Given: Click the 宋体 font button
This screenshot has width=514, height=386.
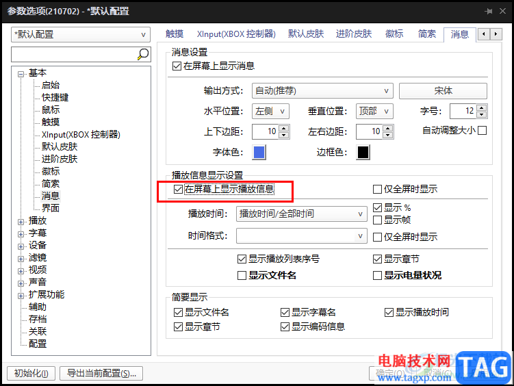Looking at the screenshot, I should pos(443,91).
